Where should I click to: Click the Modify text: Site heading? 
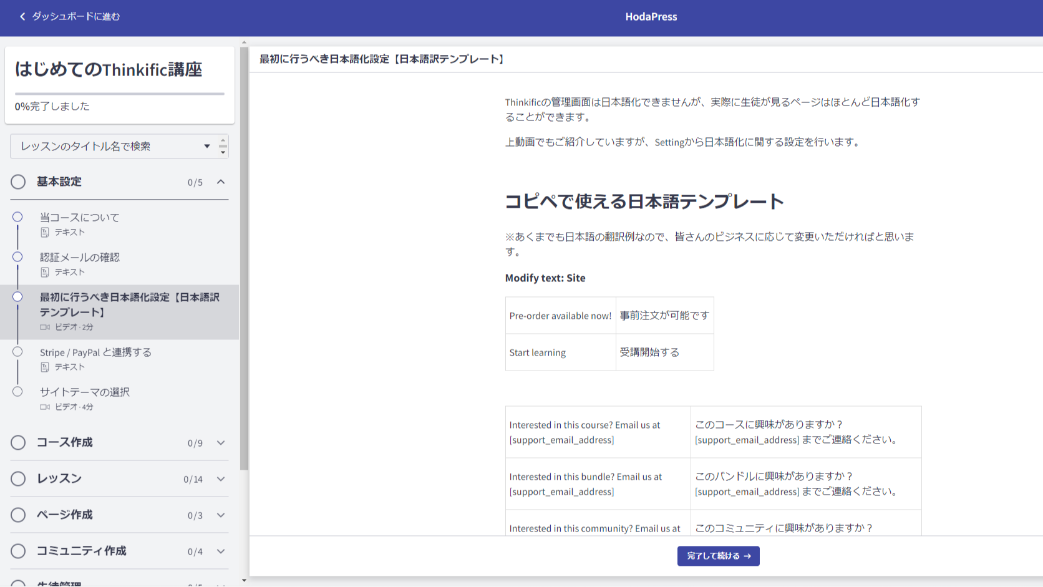click(545, 278)
